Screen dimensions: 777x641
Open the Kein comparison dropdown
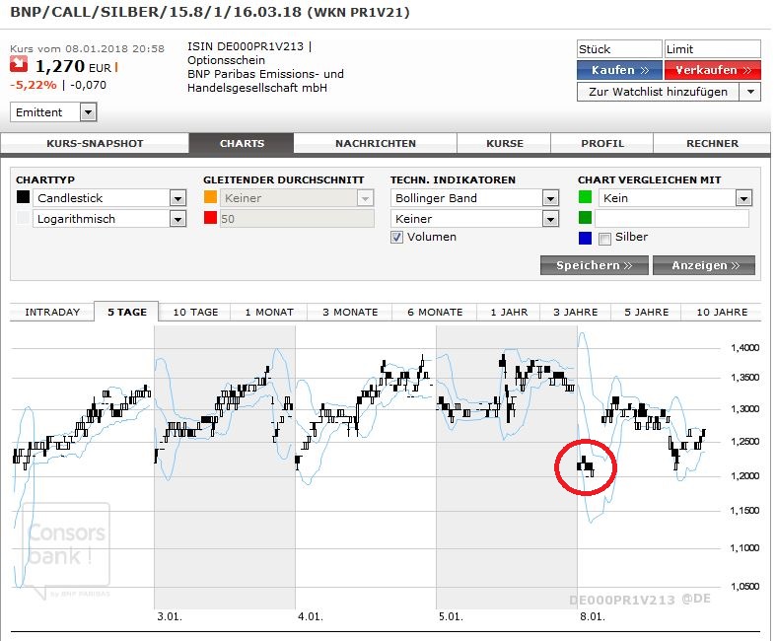coord(674,198)
